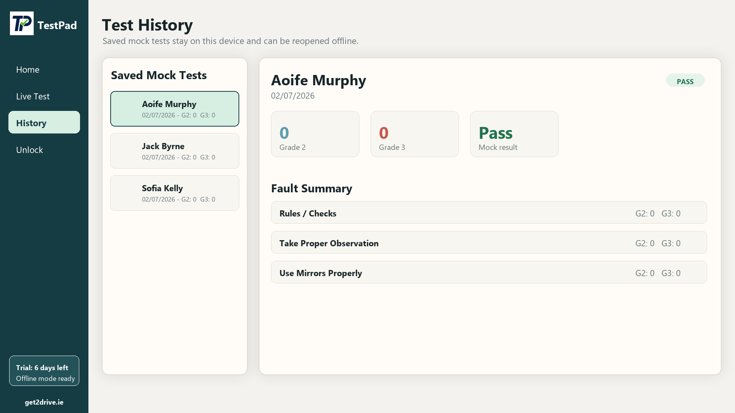The width and height of the screenshot is (735, 413).
Task: Click the Grade 2 count card
Action: coord(315,134)
